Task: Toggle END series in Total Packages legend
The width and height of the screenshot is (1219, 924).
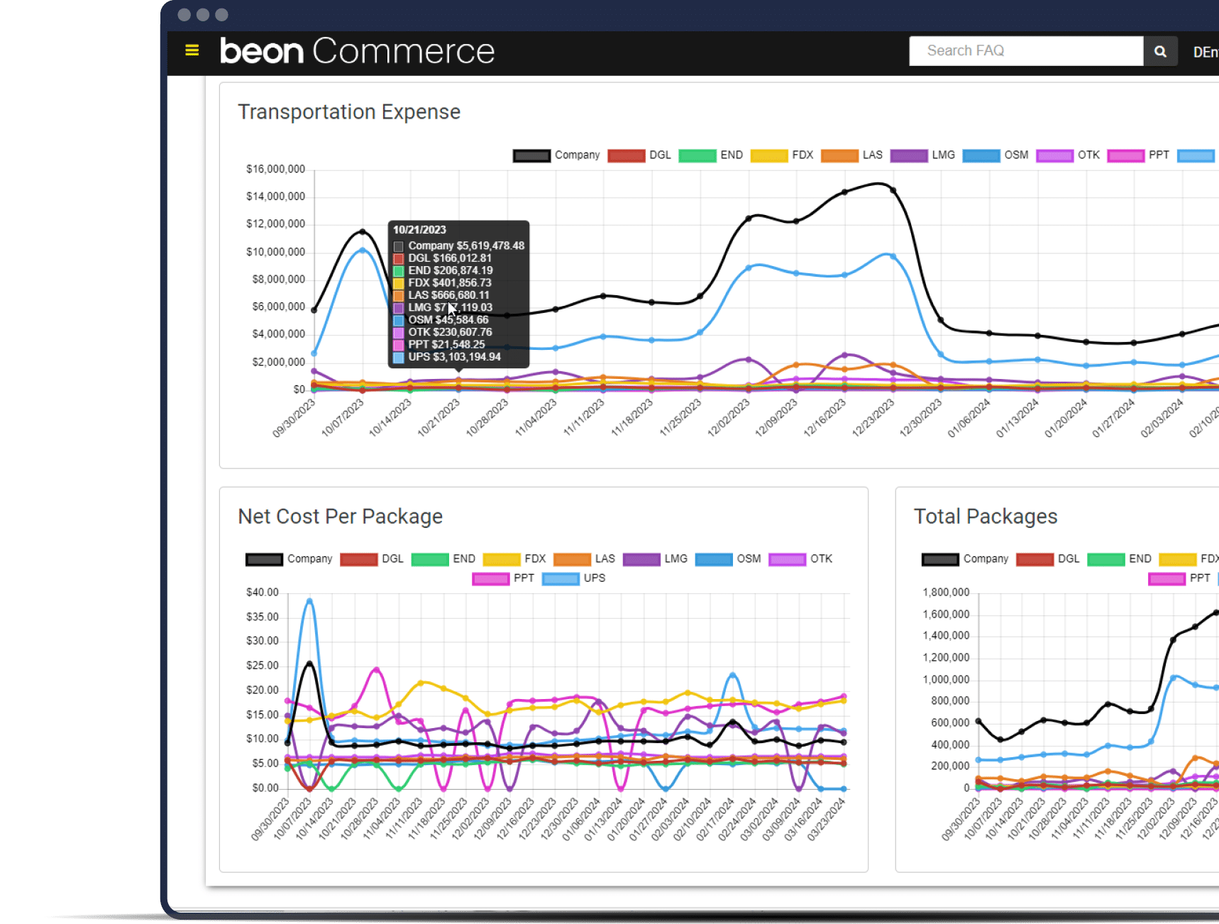Action: point(1119,559)
